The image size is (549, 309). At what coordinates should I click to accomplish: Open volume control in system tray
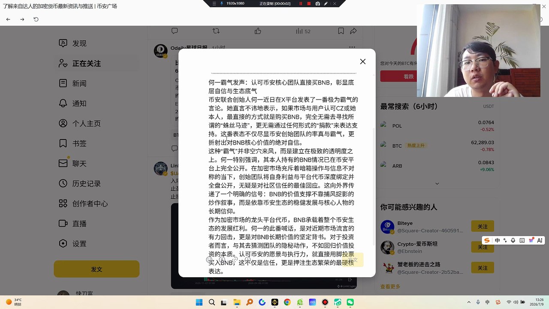coord(516,302)
